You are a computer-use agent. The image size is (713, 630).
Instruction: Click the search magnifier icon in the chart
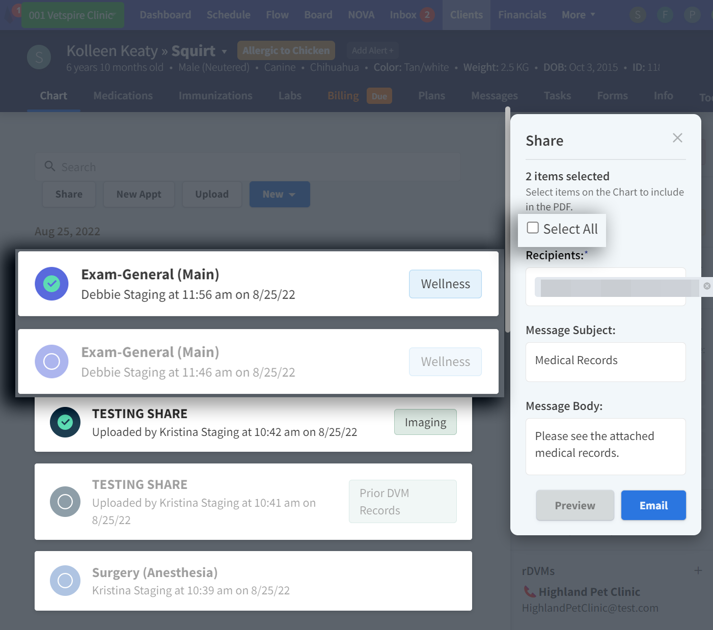50,166
